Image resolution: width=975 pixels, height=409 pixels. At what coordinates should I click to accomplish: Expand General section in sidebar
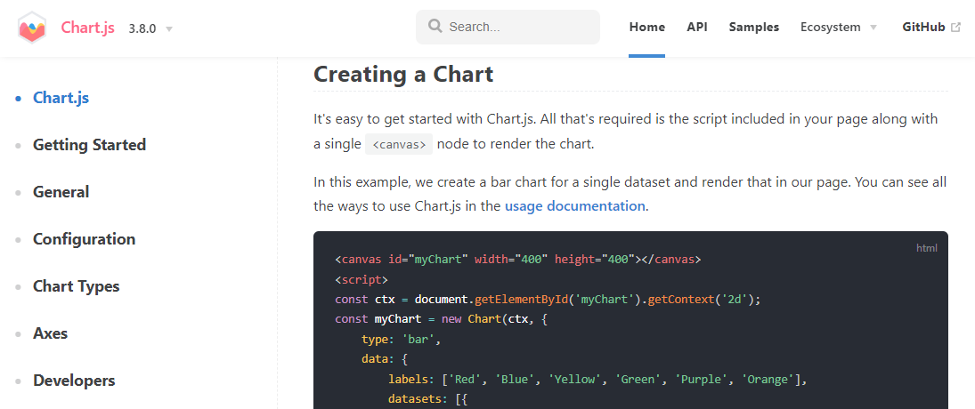61,192
